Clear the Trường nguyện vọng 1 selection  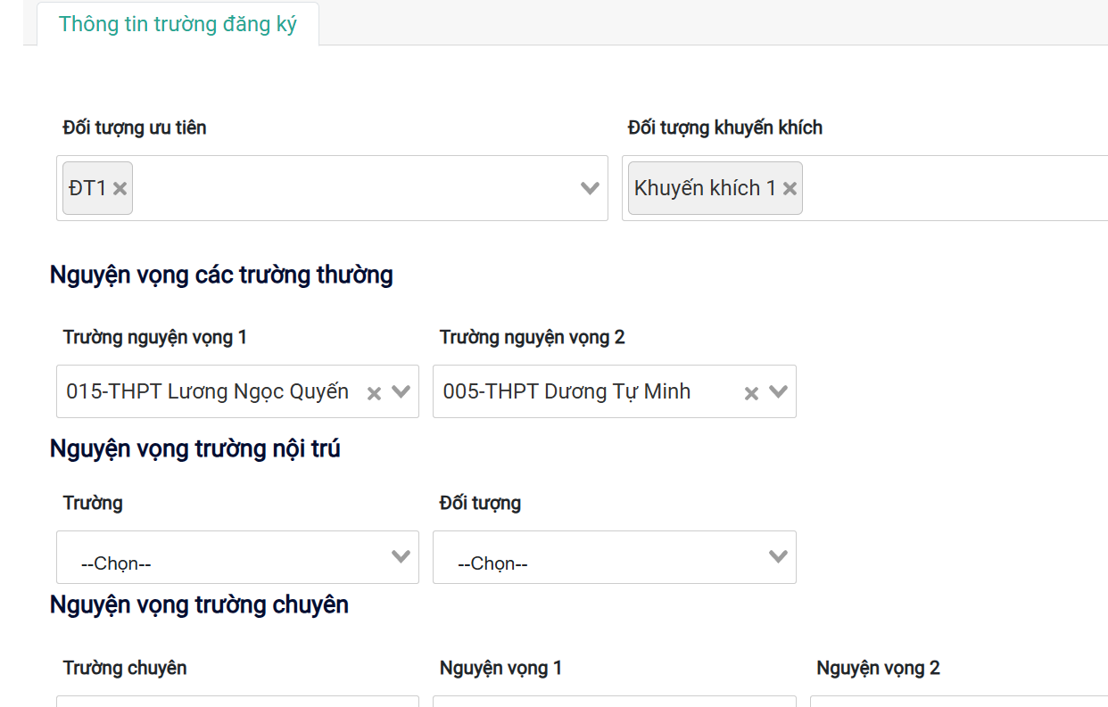click(375, 393)
